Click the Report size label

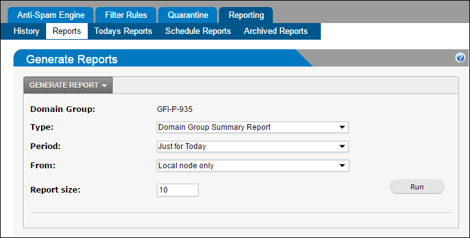click(56, 190)
